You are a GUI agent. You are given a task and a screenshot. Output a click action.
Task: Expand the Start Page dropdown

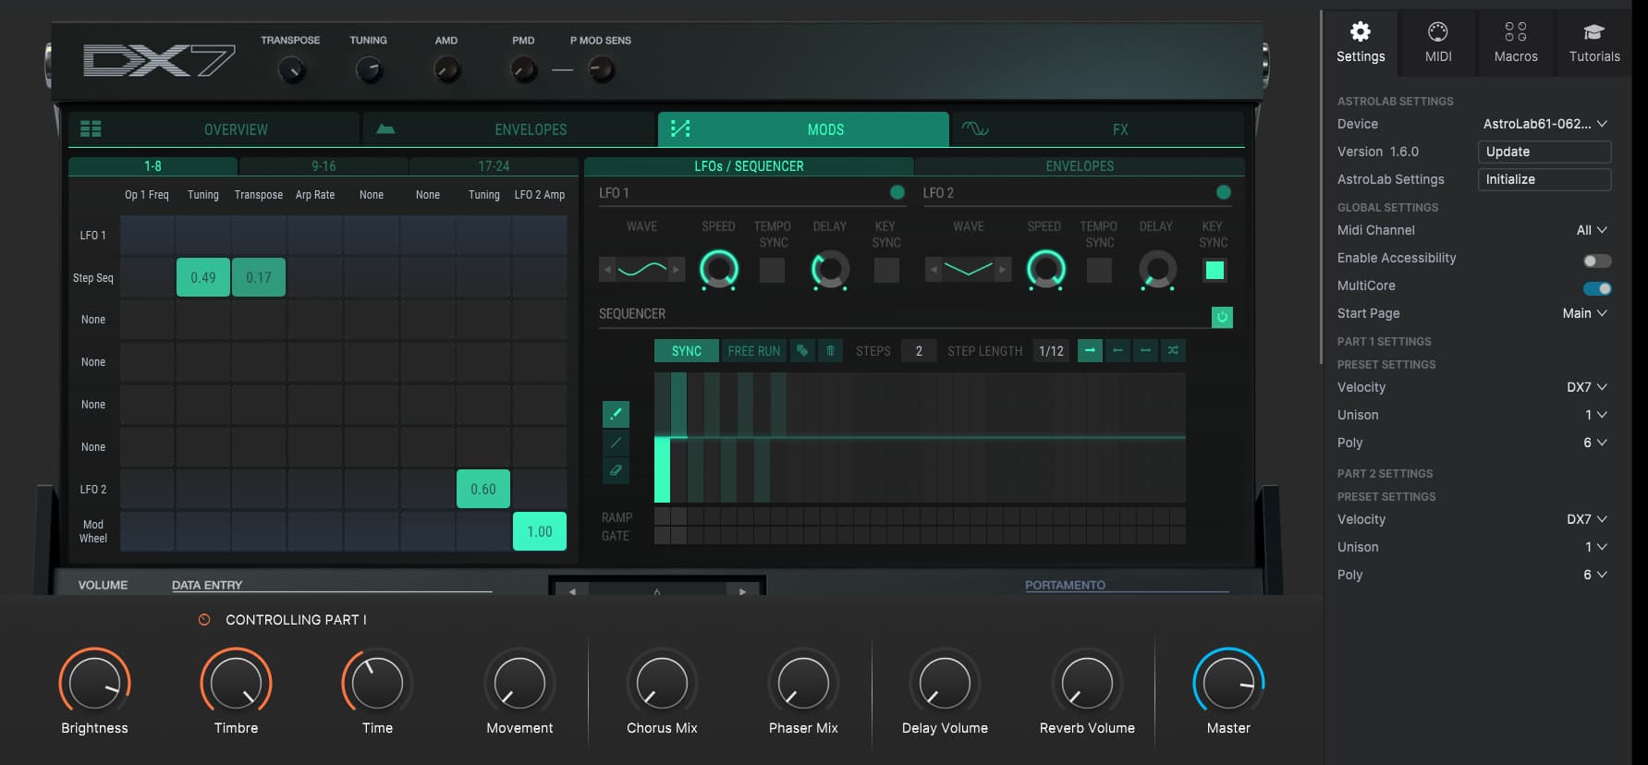pos(1584,313)
